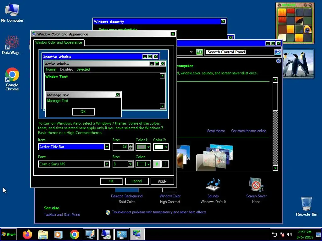The width and height of the screenshot is (322, 241).
Task: Click the preview Message Box OK button
Action: pyautogui.click(x=83, y=112)
